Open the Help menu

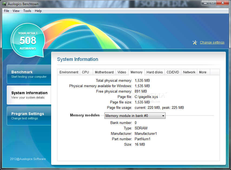[38, 11]
